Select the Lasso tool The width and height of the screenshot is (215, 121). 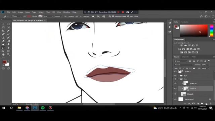tap(3, 28)
